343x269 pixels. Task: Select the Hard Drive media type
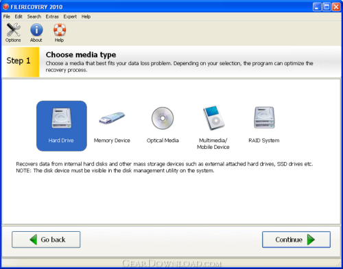[x=62, y=126]
